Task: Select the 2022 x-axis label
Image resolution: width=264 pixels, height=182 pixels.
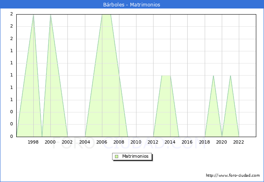Action: (x=238, y=142)
